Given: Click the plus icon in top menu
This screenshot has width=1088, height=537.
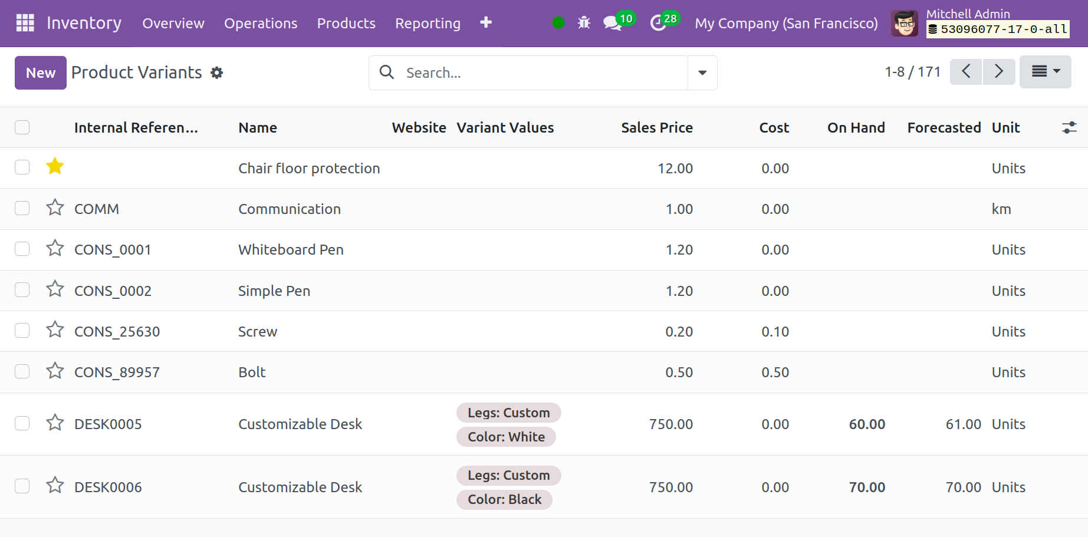Looking at the screenshot, I should click(486, 22).
